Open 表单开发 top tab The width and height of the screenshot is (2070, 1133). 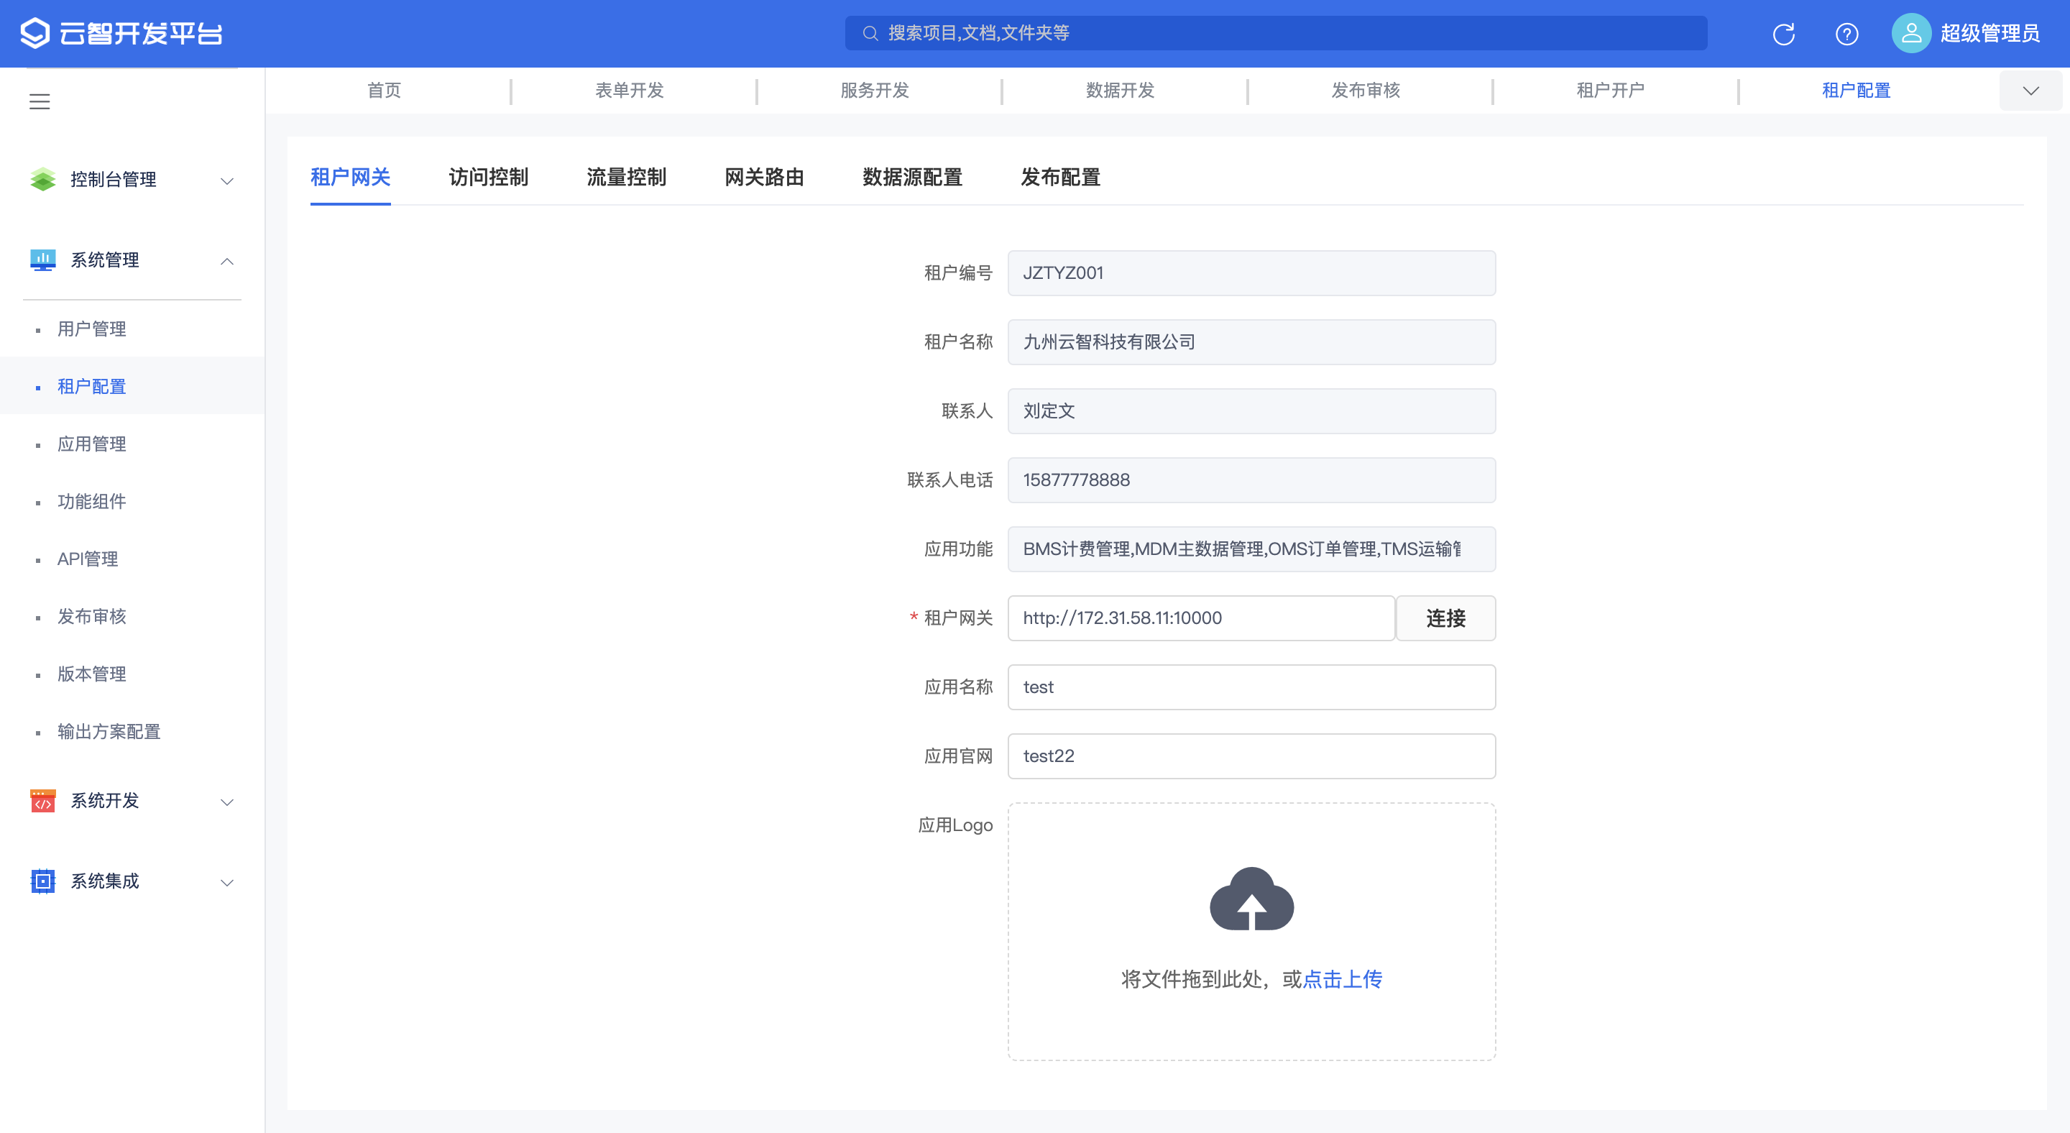pyautogui.click(x=629, y=91)
